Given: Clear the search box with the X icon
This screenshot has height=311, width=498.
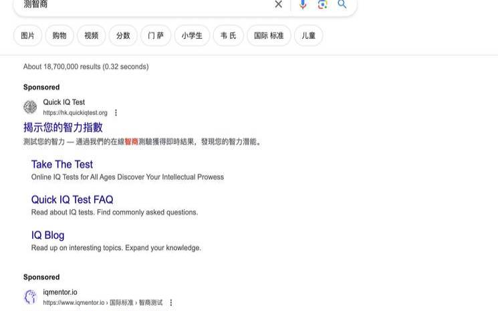Looking at the screenshot, I should (x=278, y=4).
